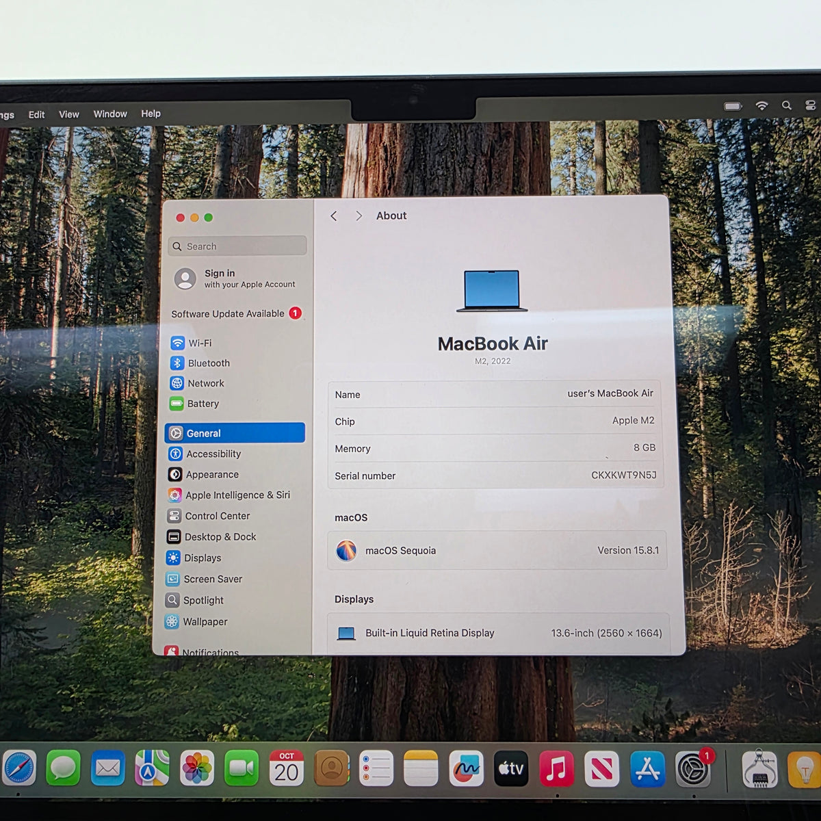821x821 pixels.
Task: Click the Spotlight search icon in menu bar
Action: [x=787, y=105]
